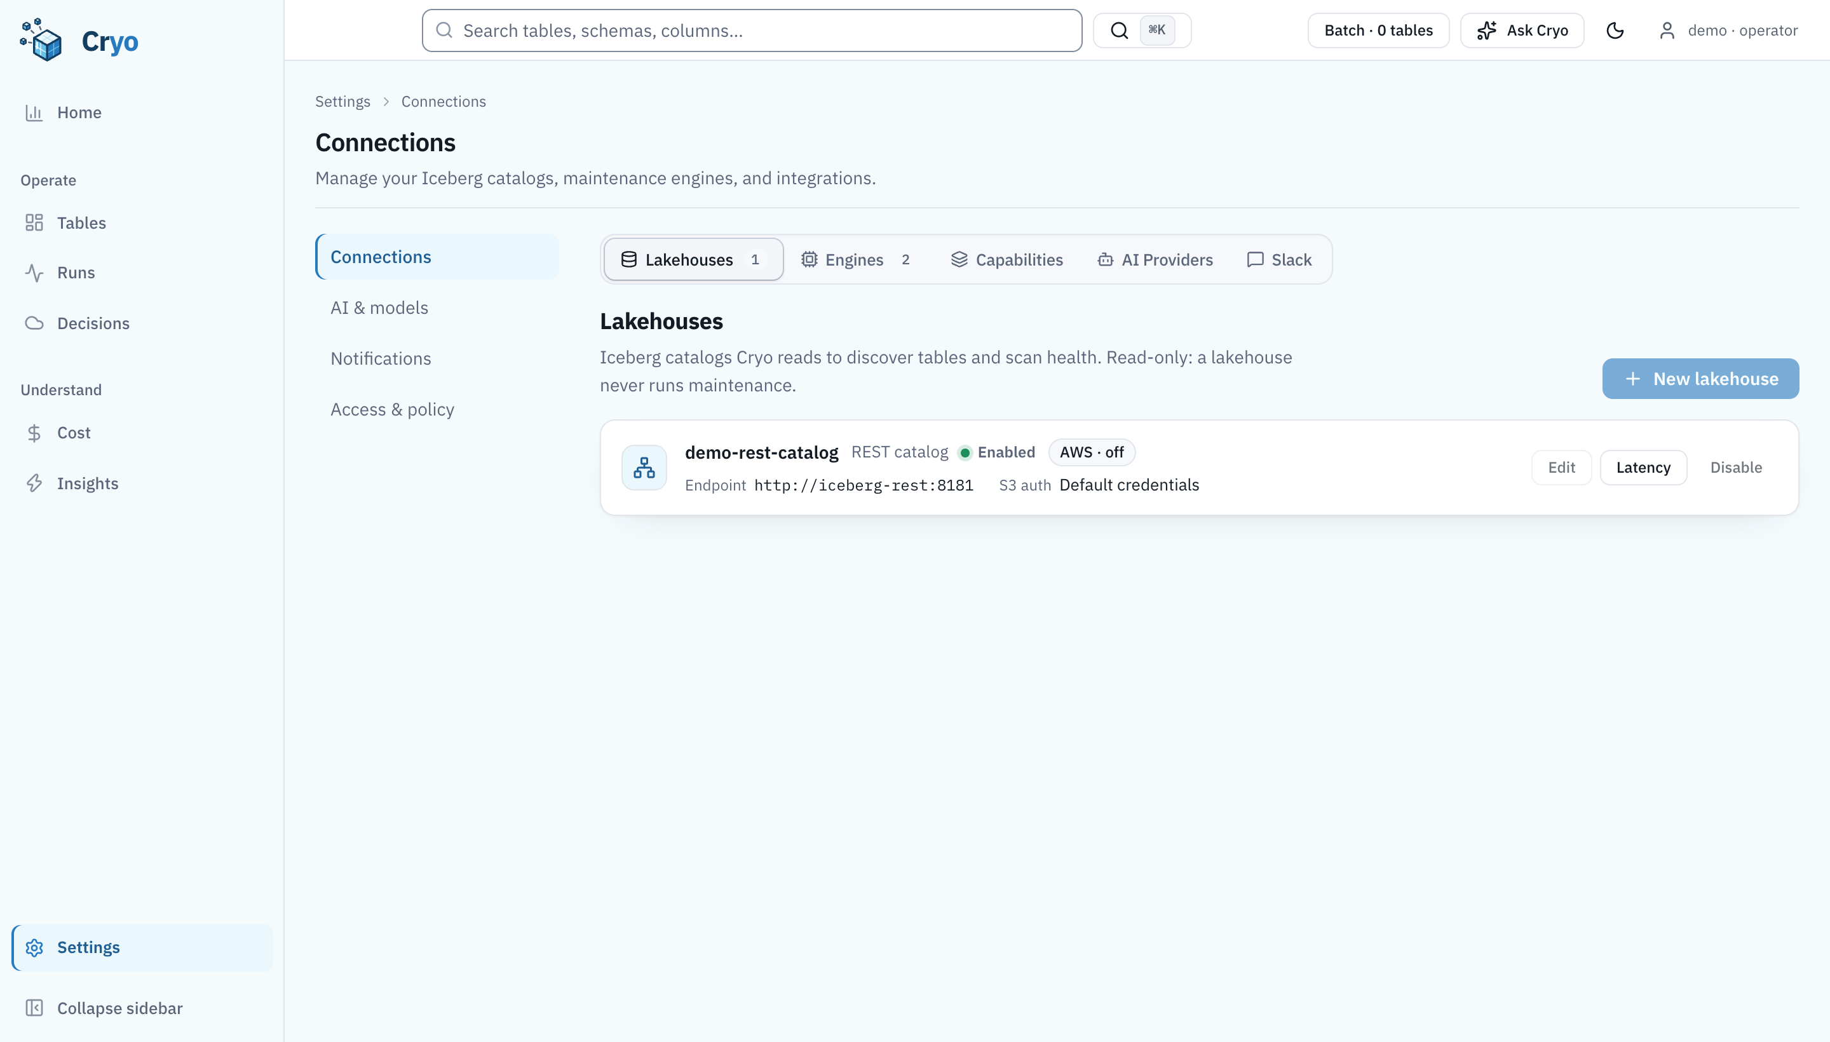1830x1042 pixels.
Task: Edit the demo-rest-catalog lakehouse
Action: 1561,468
